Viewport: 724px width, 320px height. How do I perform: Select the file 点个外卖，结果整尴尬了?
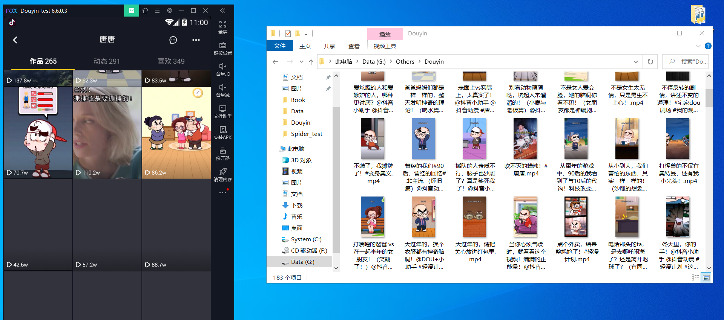(577, 230)
